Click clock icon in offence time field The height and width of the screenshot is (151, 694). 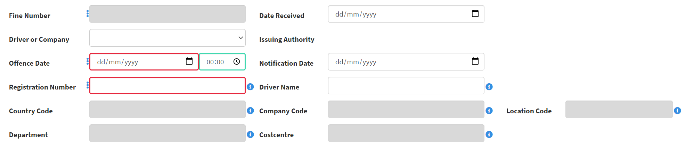click(x=237, y=62)
